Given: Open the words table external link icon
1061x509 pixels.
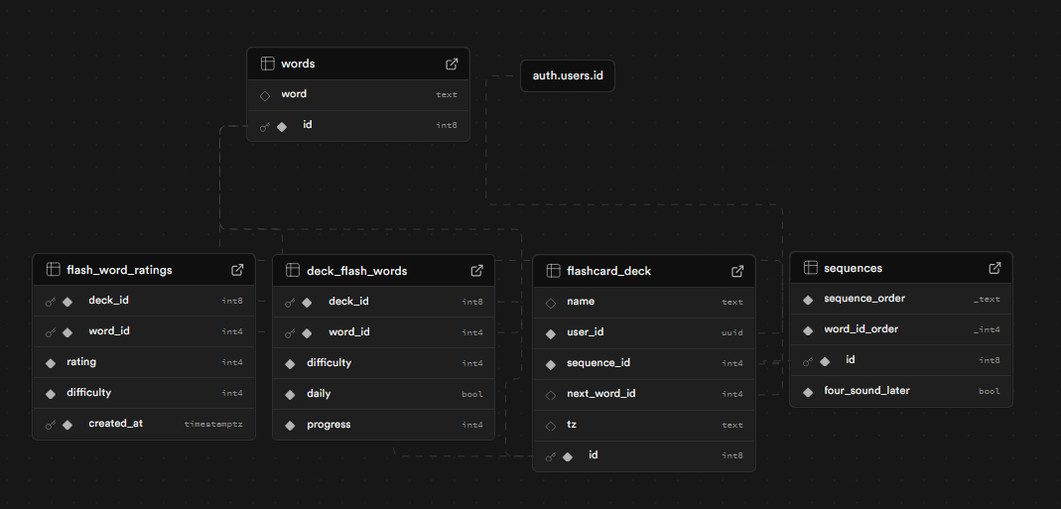Looking at the screenshot, I should click(x=452, y=64).
